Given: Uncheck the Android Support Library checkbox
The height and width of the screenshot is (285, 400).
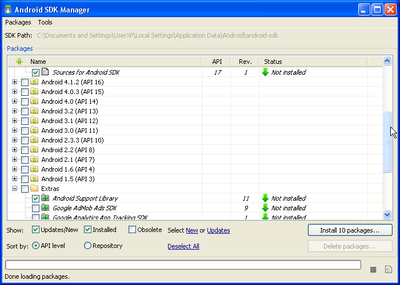Looking at the screenshot, I should [35, 198].
